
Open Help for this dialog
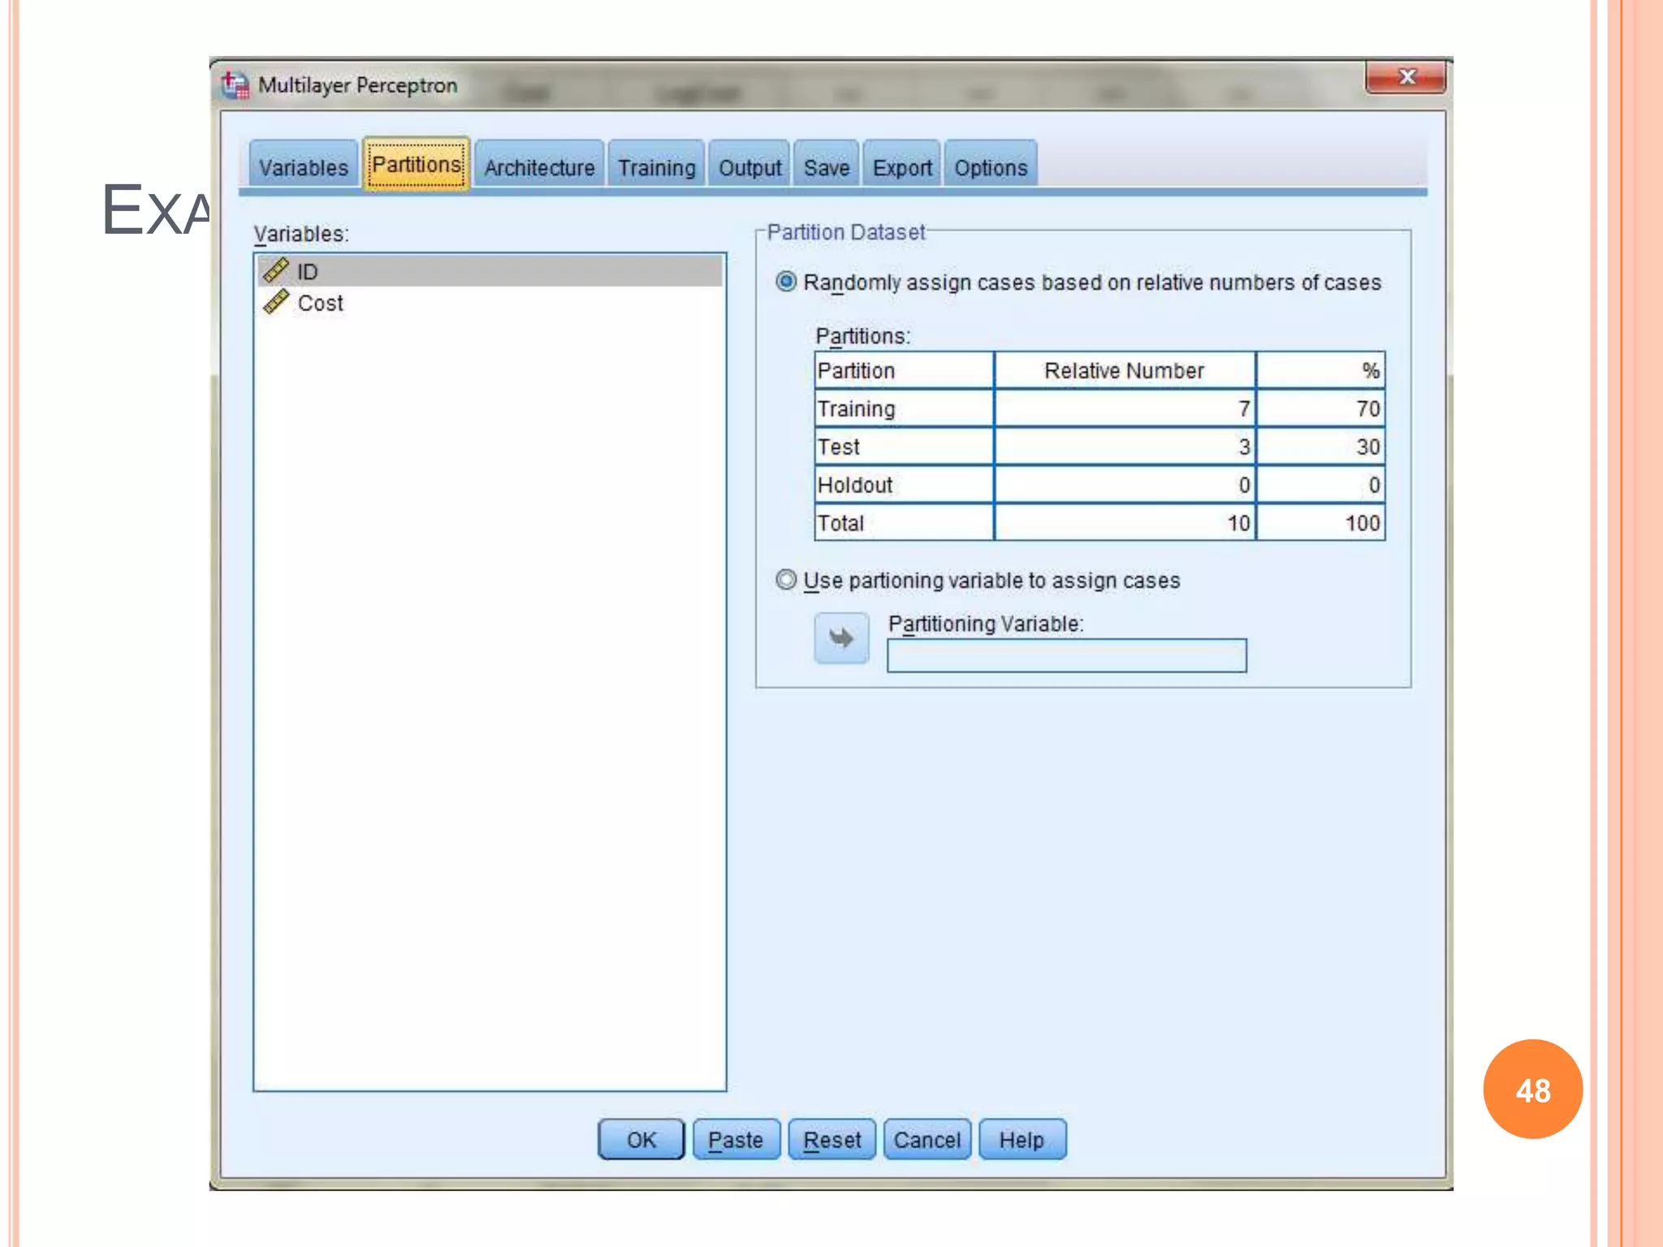click(x=1022, y=1139)
